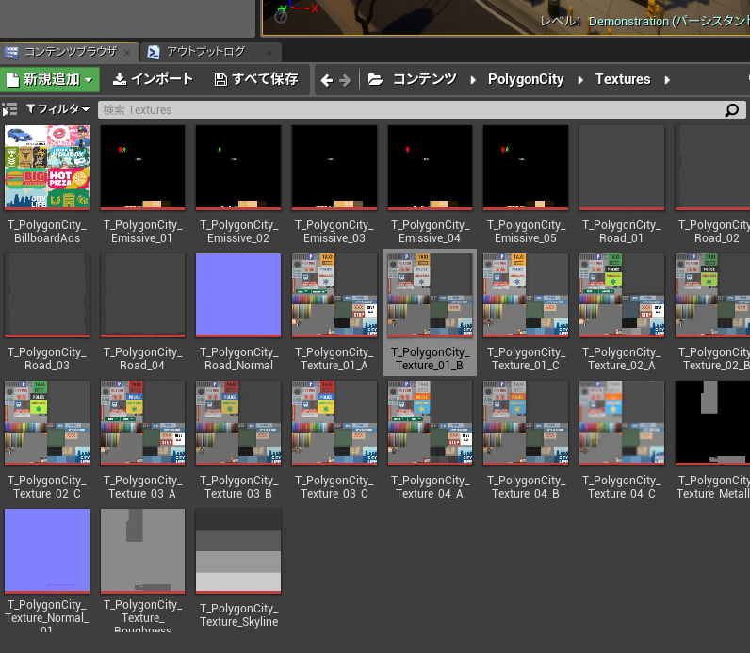
Task: Select T_PolygonCity_Emissive_01 thumbnail
Action: (142, 168)
